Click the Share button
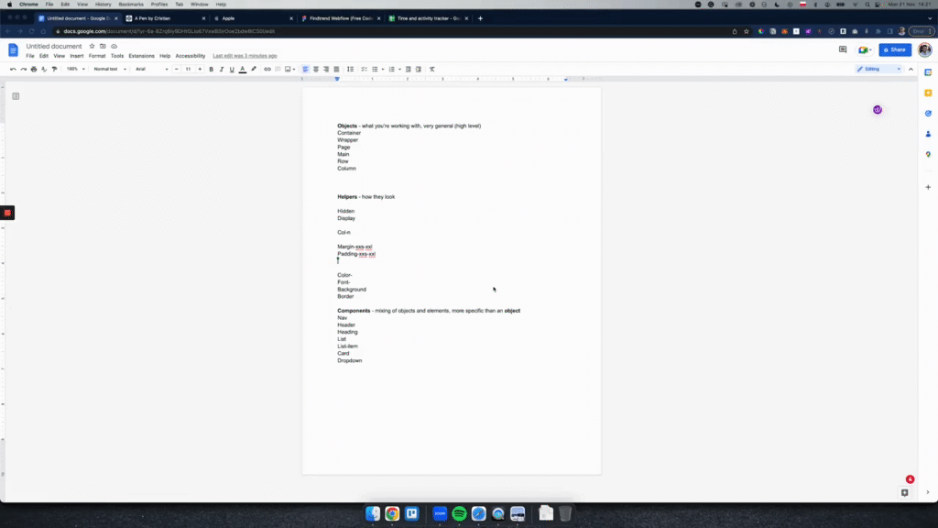Viewport: 938px width, 528px height. [x=894, y=49]
